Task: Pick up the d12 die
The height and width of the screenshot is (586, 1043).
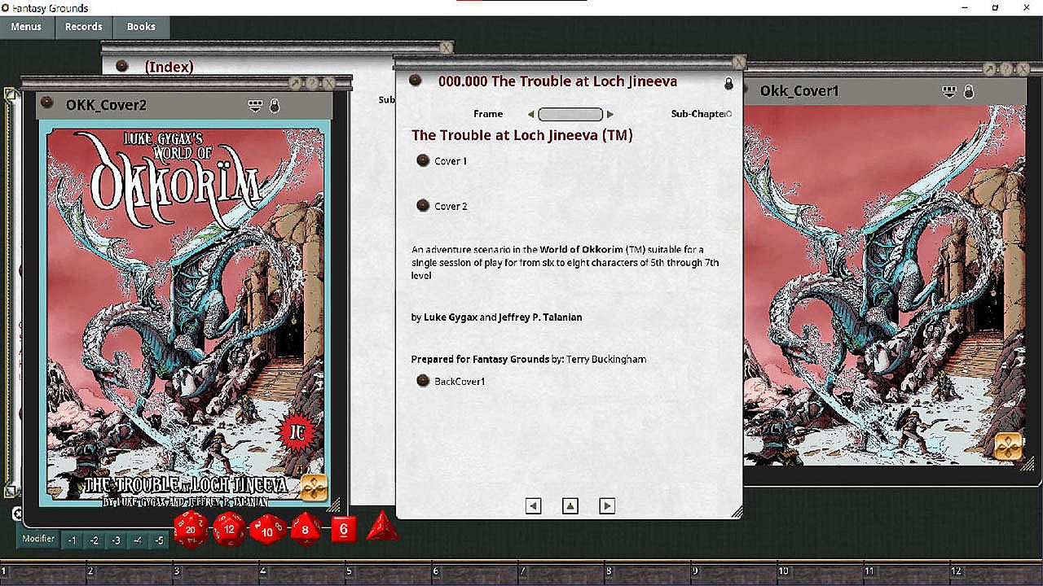Action: (x=229, y=529)
